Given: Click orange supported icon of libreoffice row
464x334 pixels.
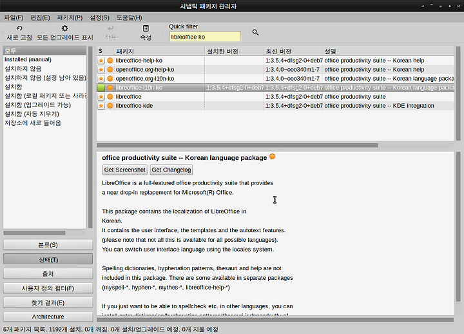Looking at the screenshot, I should click(x=110, y=97).
